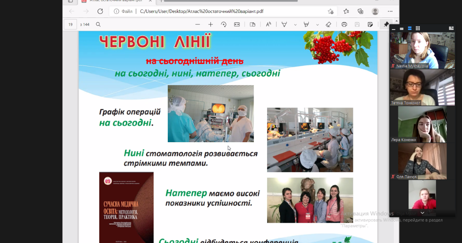
Task: Start Read aloud in the PDF toolbar
Action: pos(268,24)
